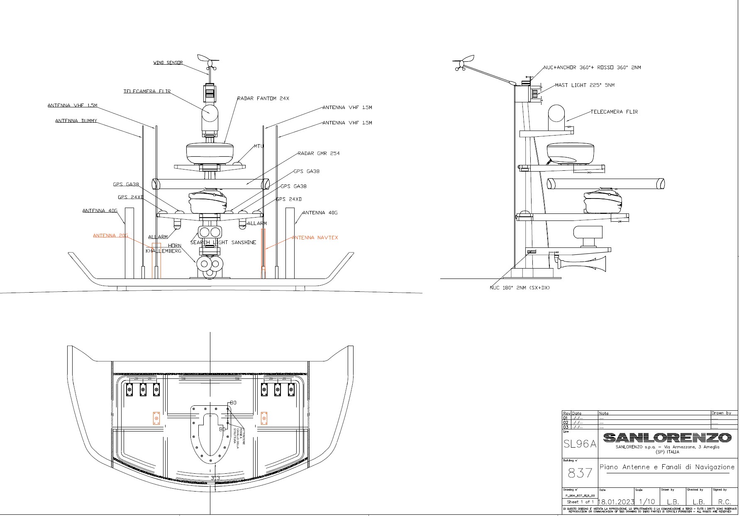Viewport: 739px width, 516px height.
Task: Select the RADAR FANTOM 24X label
Action: tap(263, 99)
